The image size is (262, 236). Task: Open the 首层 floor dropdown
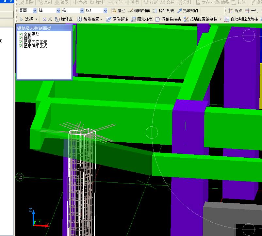[x=35, y=10]
